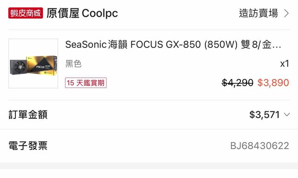298x178 pixels.
Task: Tap the orange $3,890 discounted price
Action: point(273,83)
